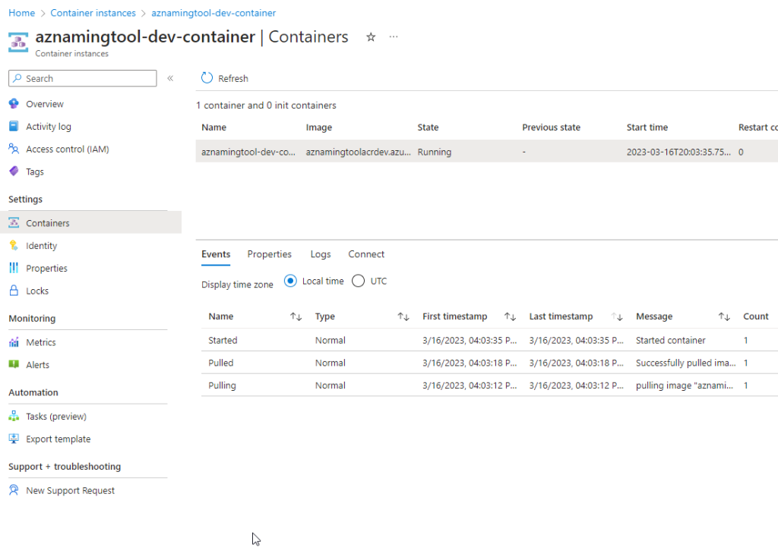This screenshot has width=778, height=560.
Task: Open the more options ellipsis menu
Action: [x=394, y=36]
